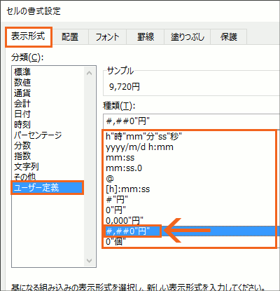Click the category list scrollbar track
Screen dimensions: 280x291
[89, 167]
